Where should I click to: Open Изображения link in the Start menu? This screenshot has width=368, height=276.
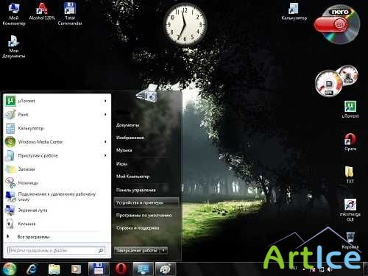(x=146, y=138)
